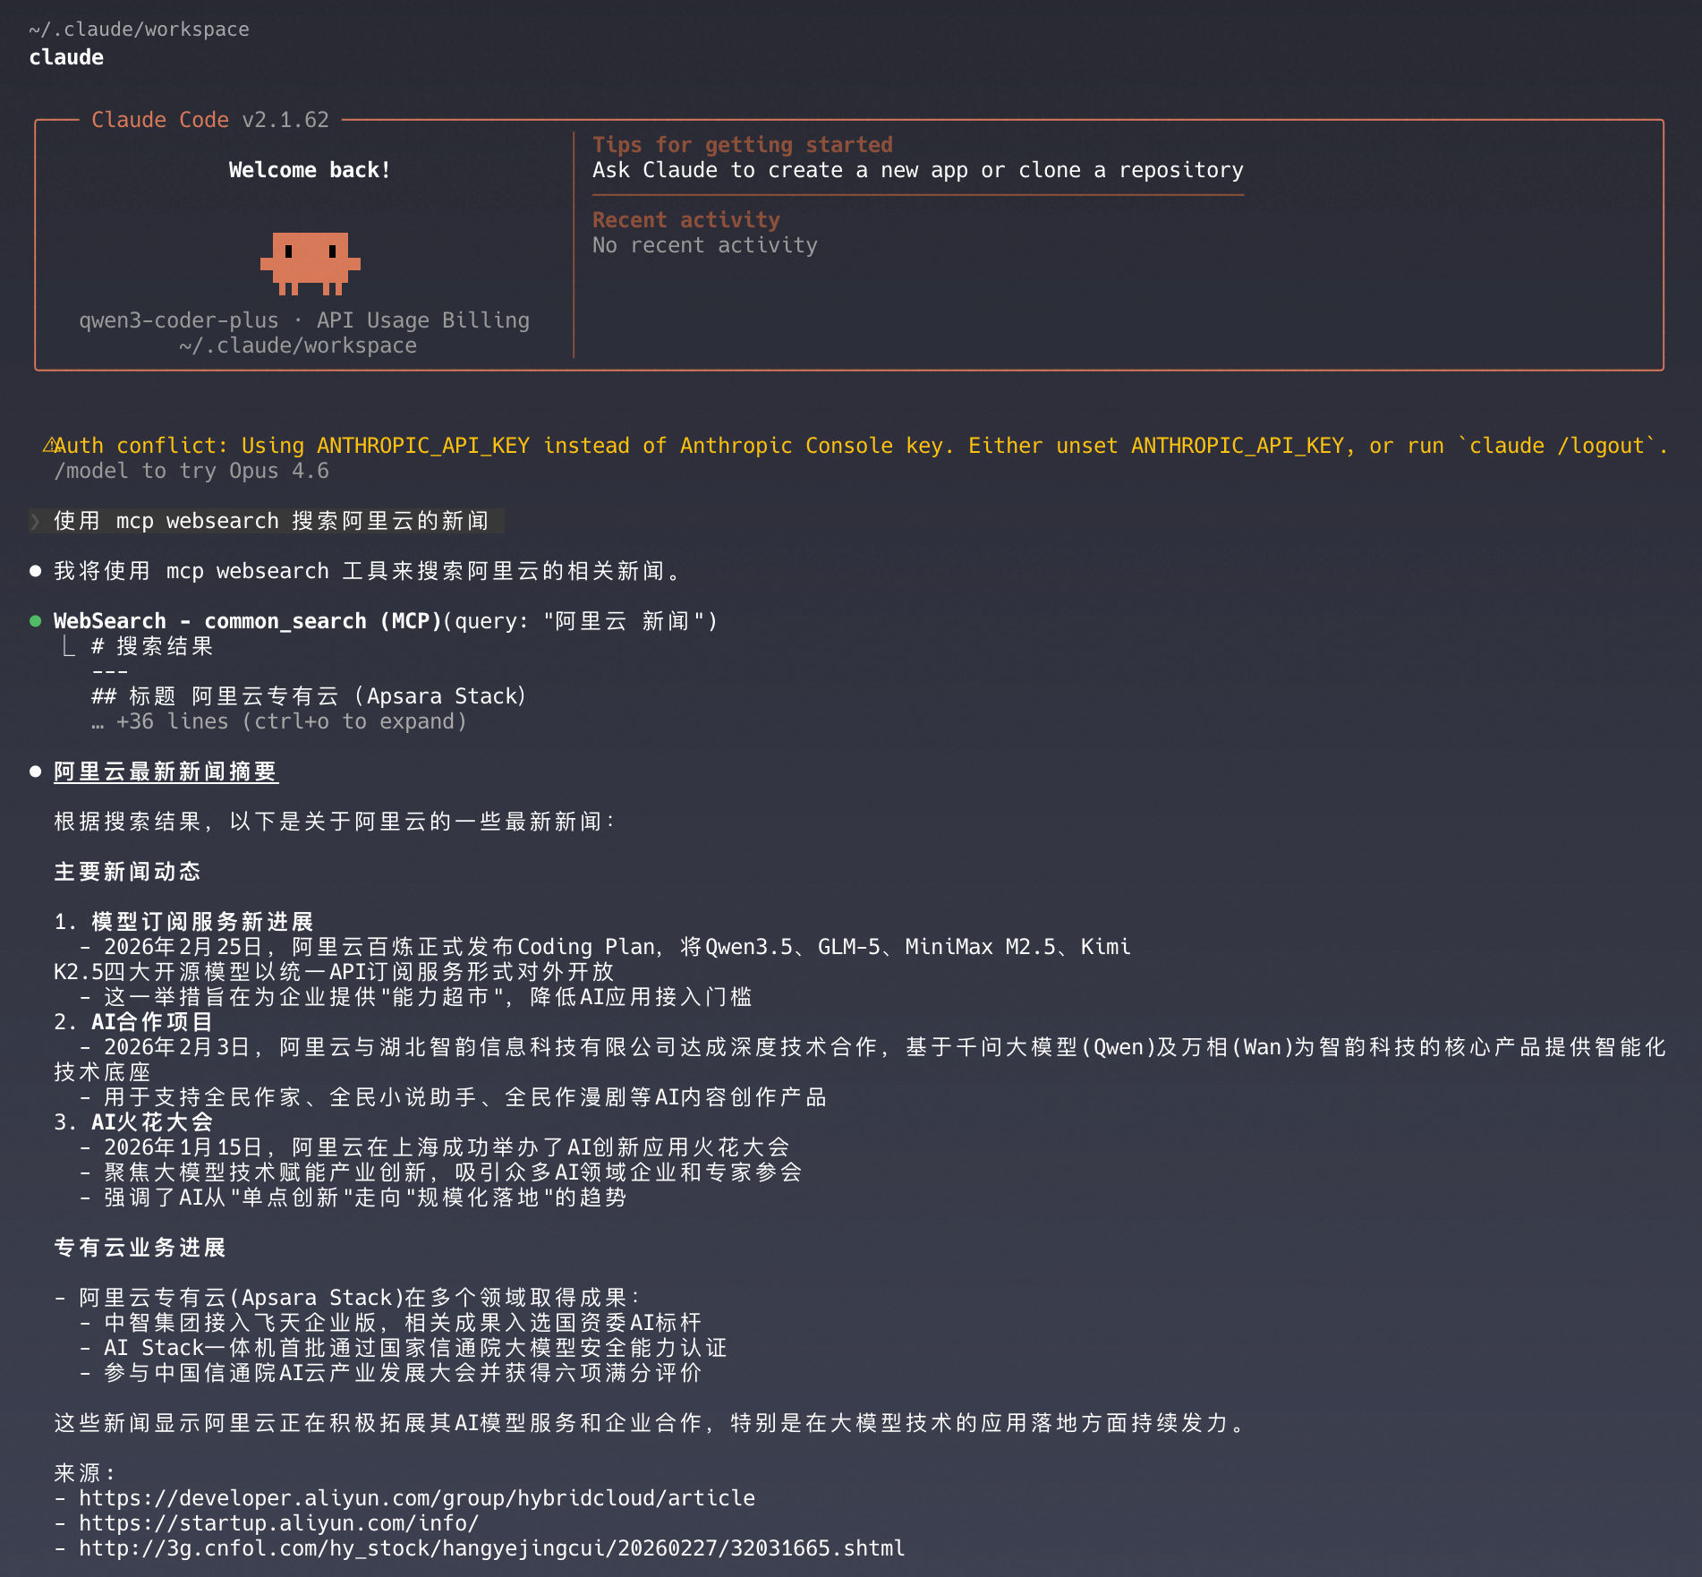Click the workspace path below the model name
This screenshot has width=1702, height=1577.
[x=298, y=345]
